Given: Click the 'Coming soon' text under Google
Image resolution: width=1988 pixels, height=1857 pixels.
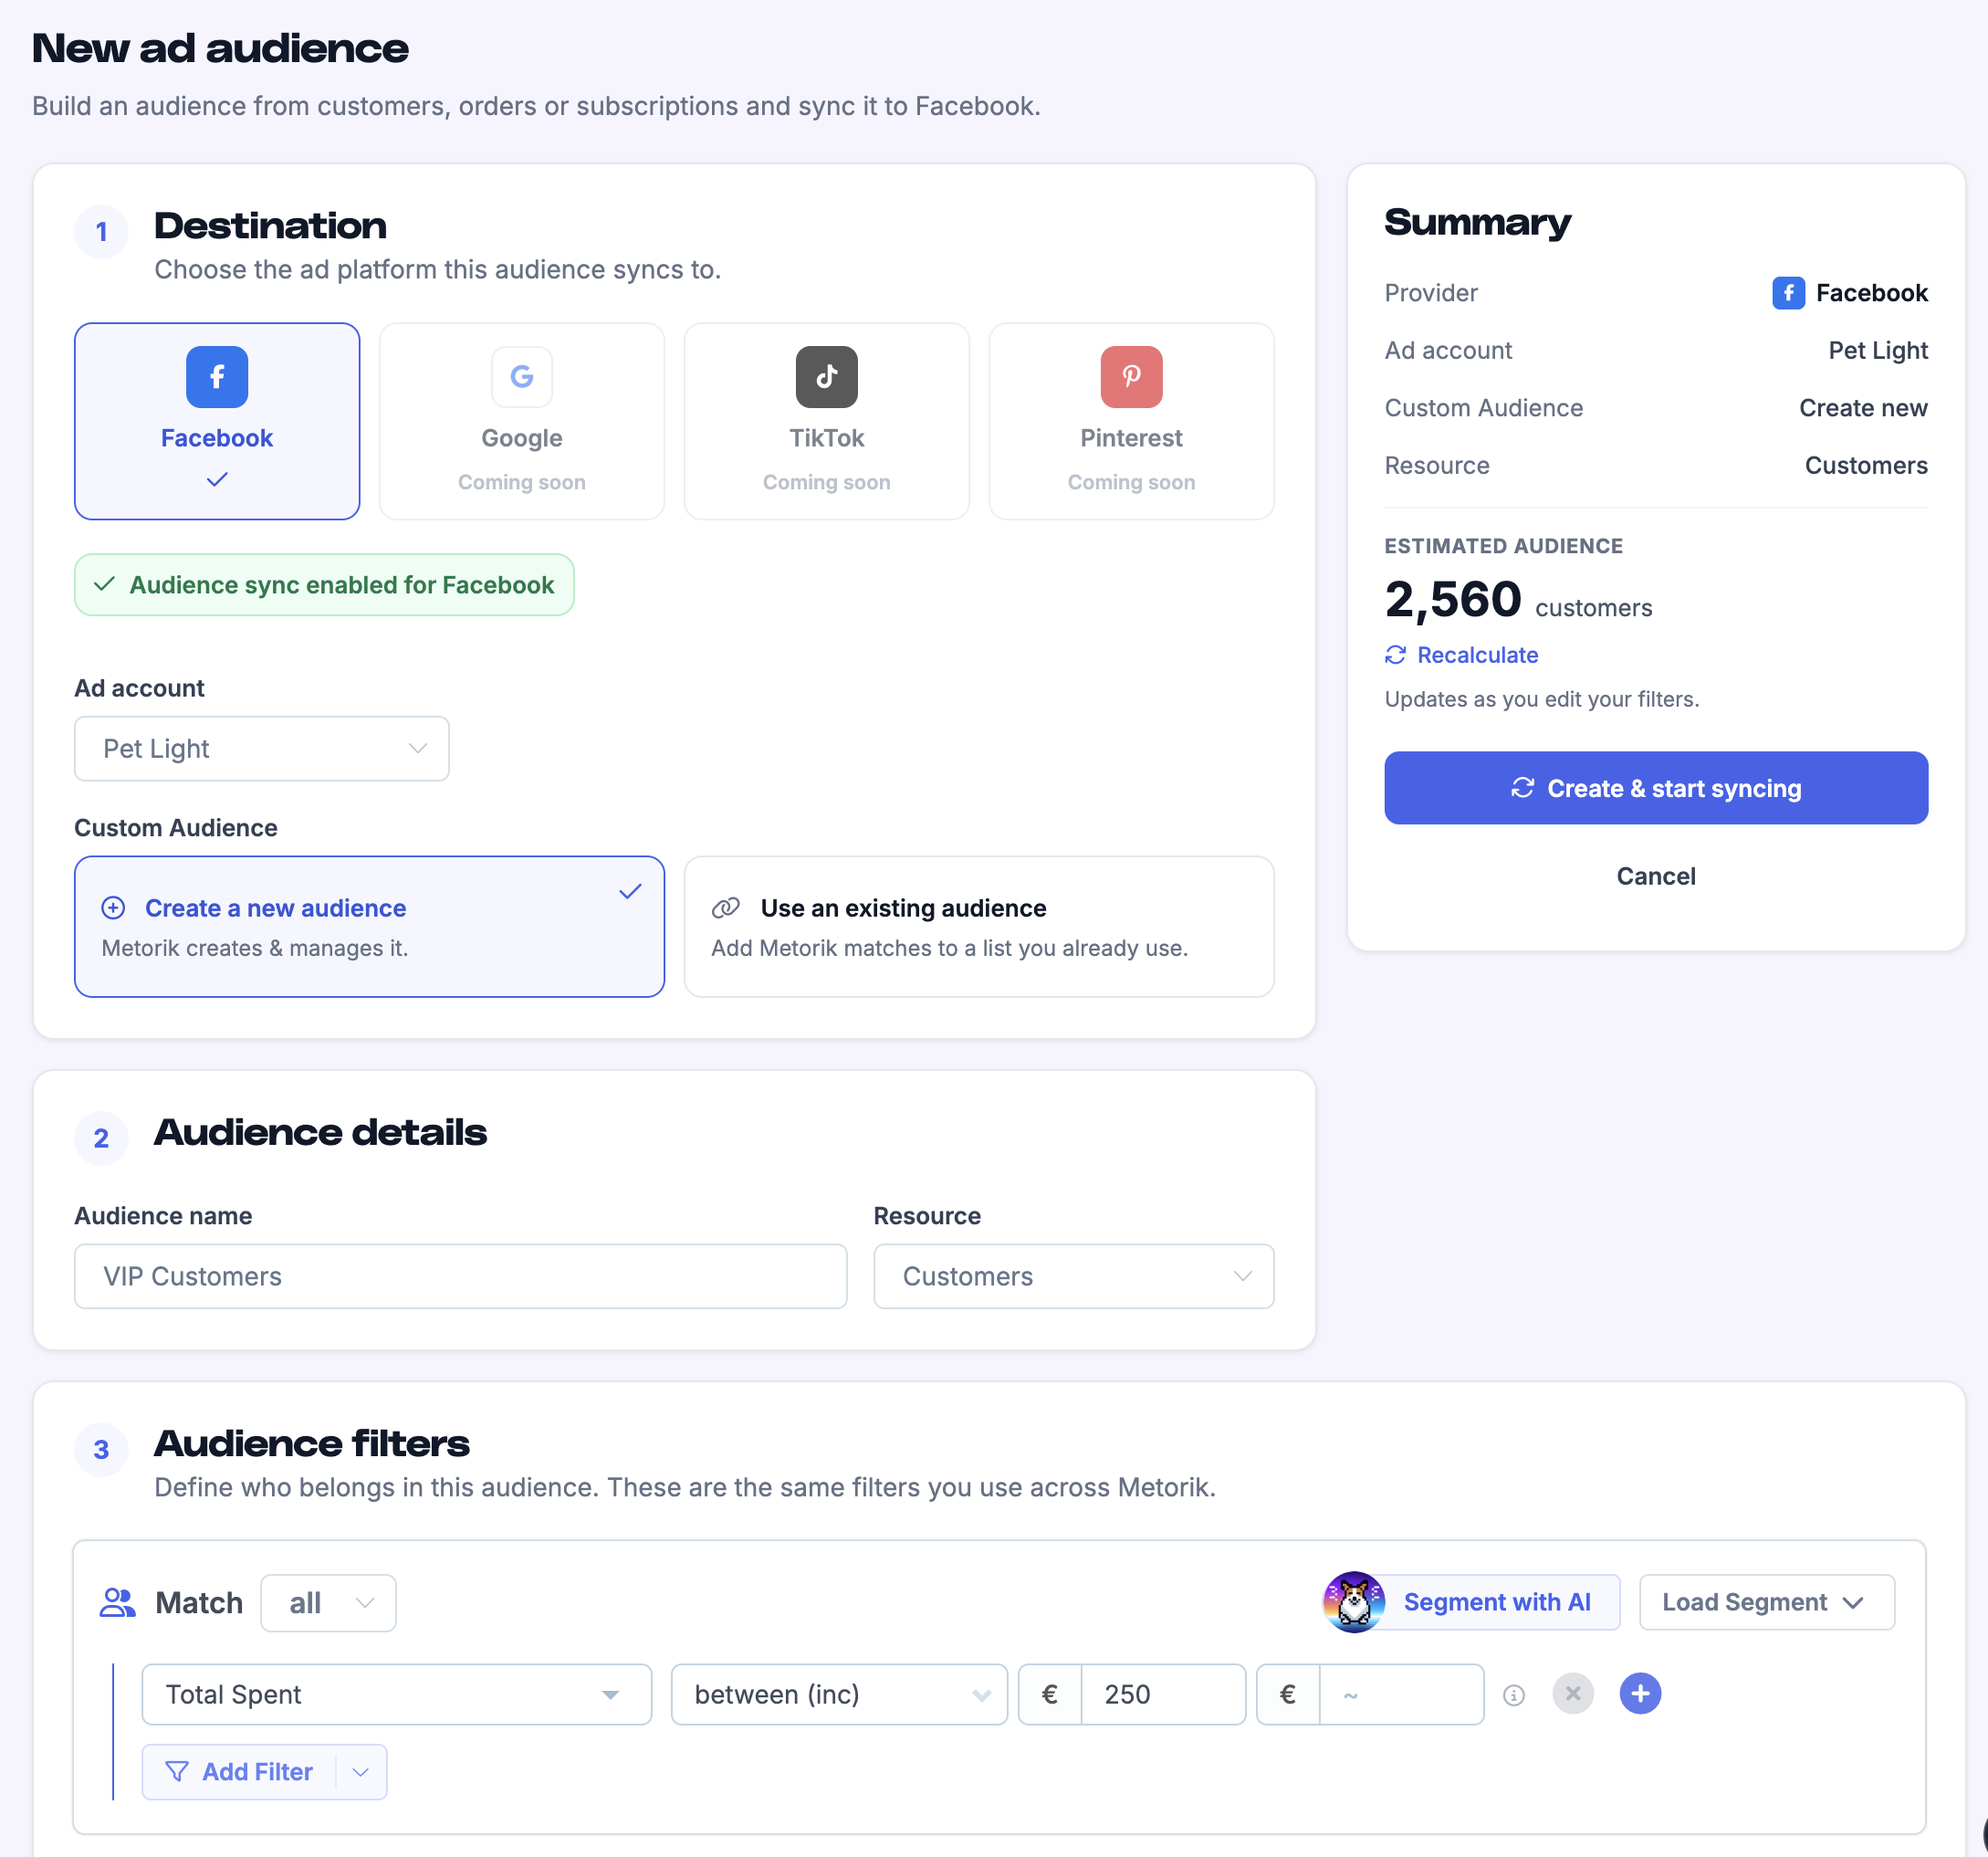Looking at the screenshot, I should (522, 483).
